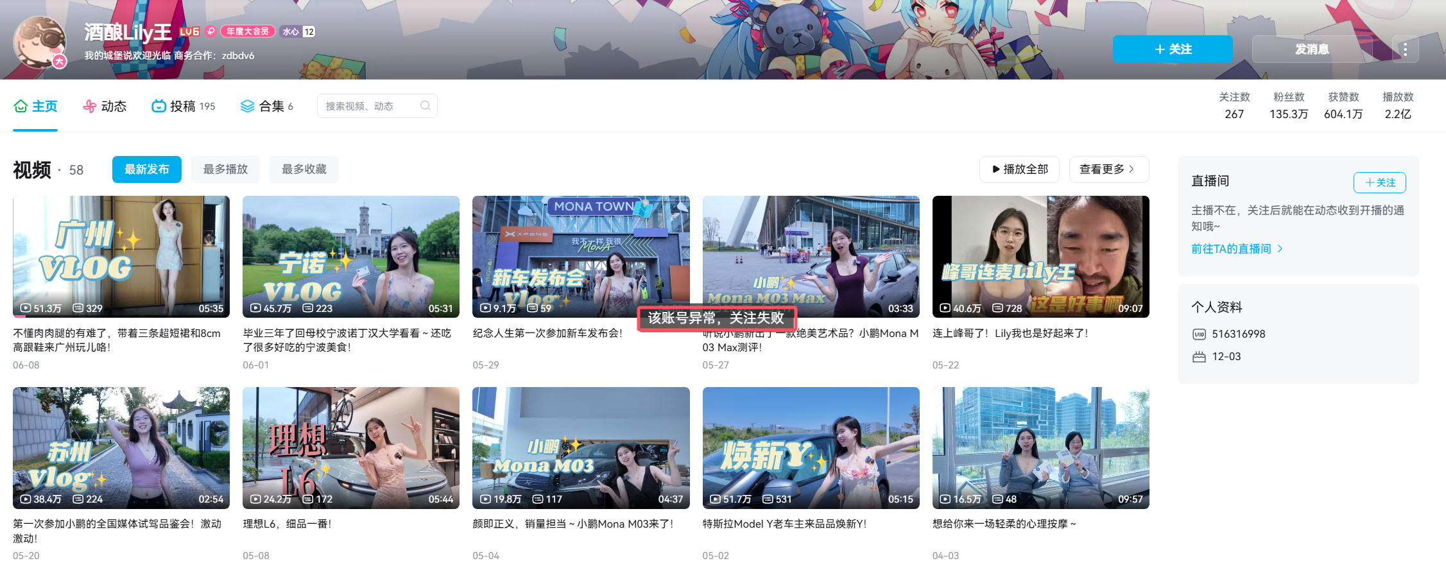Click title 特斯拉Model Y老车主来品品焕新Y
Screen dimensions: 1446x579
tap(784, 524)
